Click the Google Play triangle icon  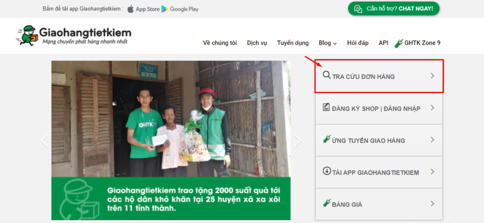click(164, 9)
